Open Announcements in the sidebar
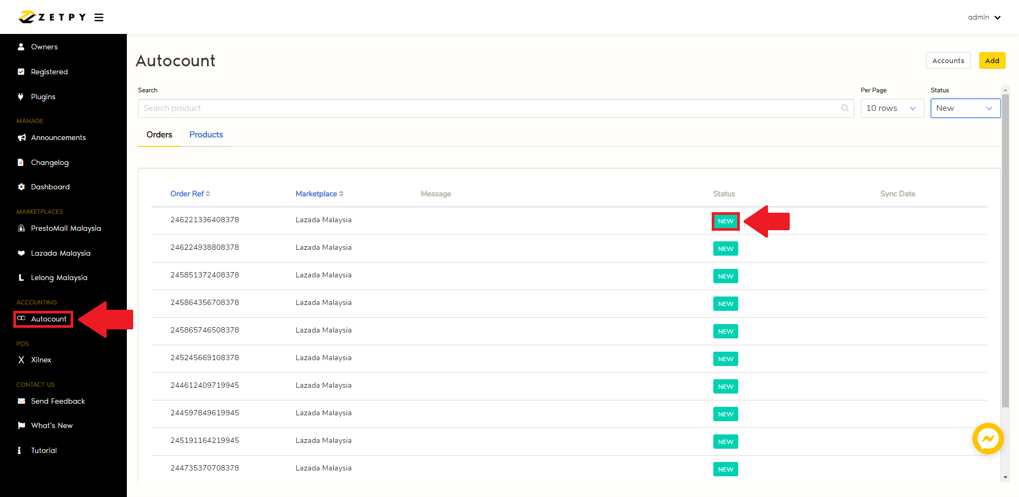Screen dimensions: 1019x497 pyautogui.click(x=58, y=137)
